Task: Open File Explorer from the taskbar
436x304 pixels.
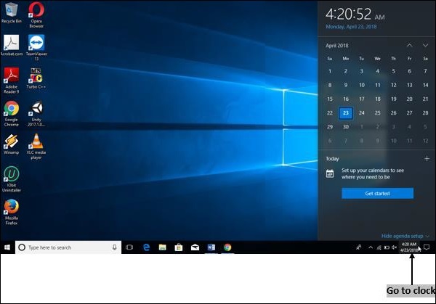Action: [x=162, y=247]
